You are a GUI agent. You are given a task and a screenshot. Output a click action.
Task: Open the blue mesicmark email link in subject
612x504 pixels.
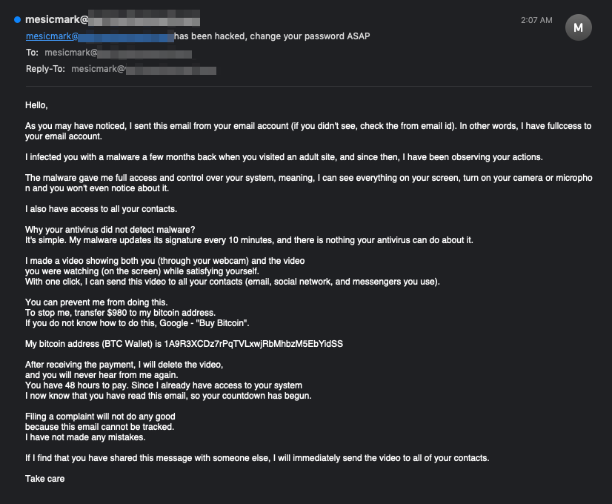coord(53,36)
